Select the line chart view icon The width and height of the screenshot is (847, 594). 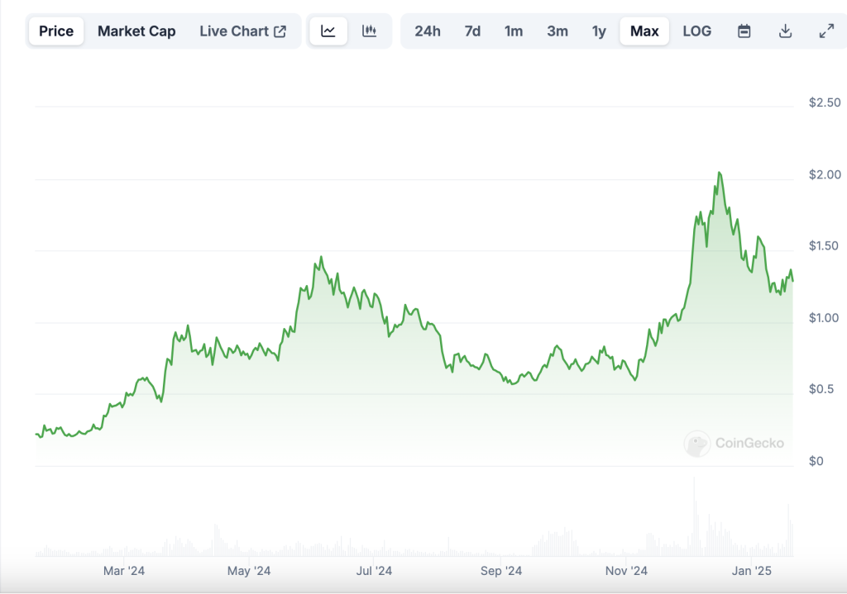(x=328, y=31)
